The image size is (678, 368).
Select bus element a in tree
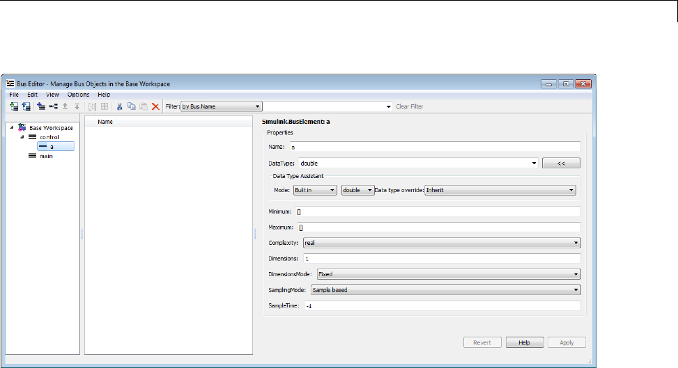pyautogui.click(x=56, y=146)
